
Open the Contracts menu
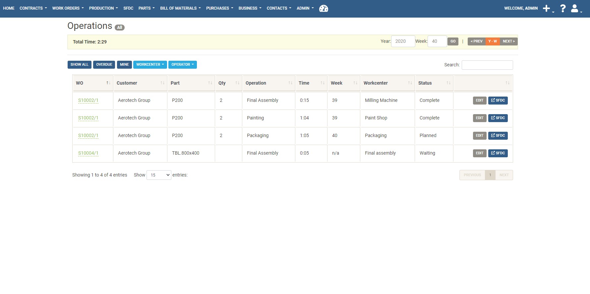click(33, 8)
